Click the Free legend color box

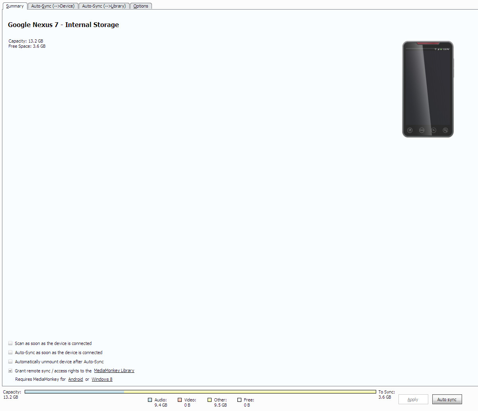239,400
